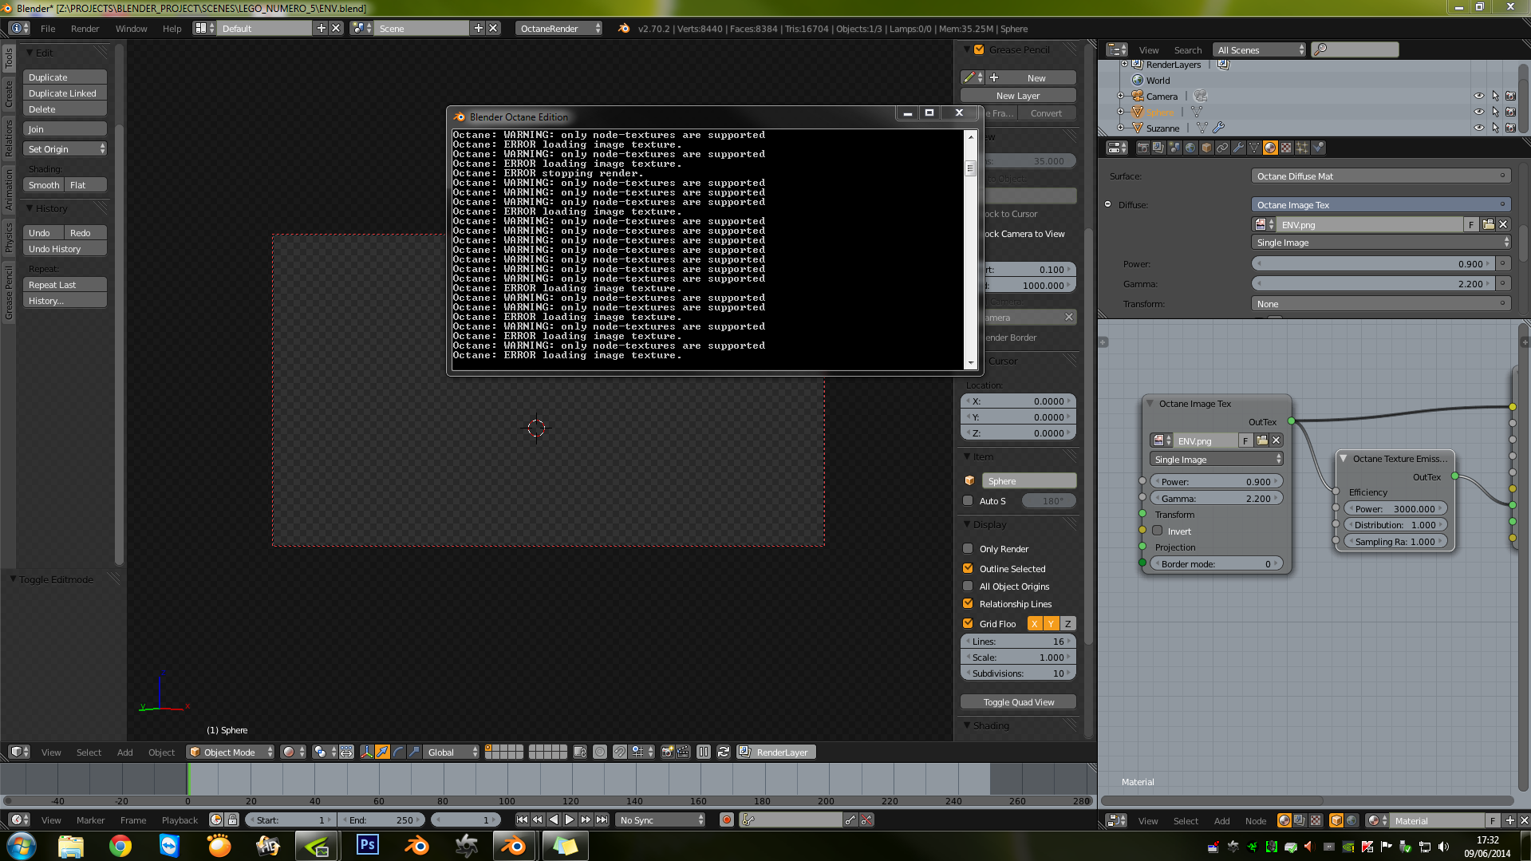Enable the Only Render checkbox
The height and width of the screenshot is (861, 1531).
click(x=968, y=548)
